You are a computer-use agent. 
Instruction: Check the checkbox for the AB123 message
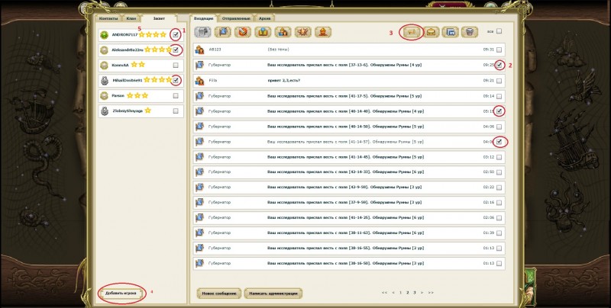[499, 50]
